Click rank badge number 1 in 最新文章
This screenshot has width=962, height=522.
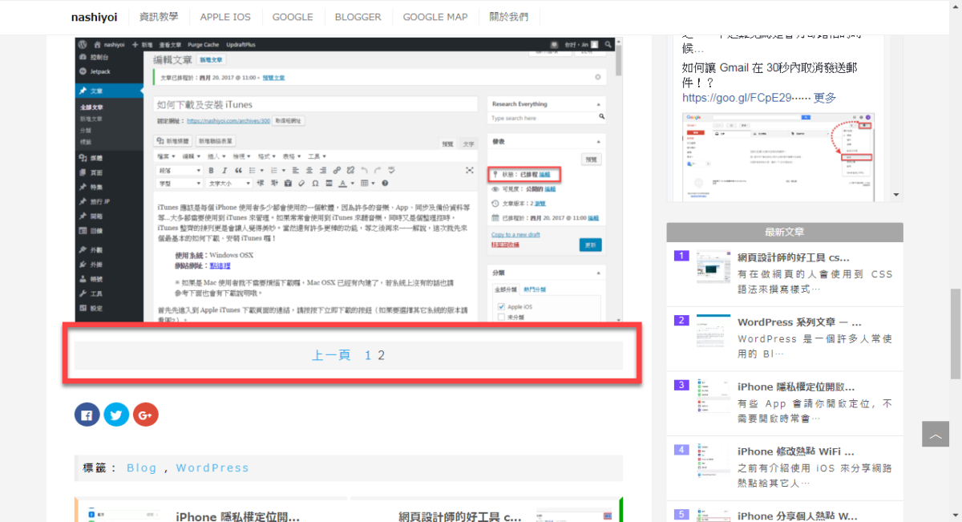(681, 256)
